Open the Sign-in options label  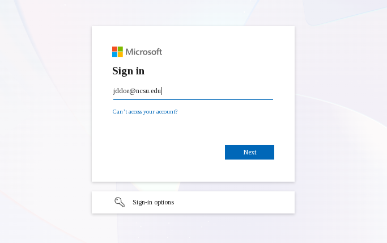pos(153,202)
